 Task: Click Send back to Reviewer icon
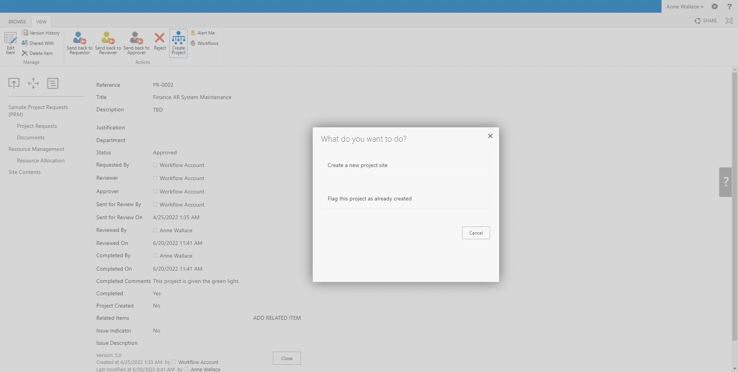[108, 38]
